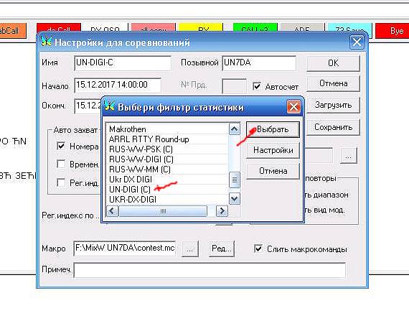
Task: Enable the Времен. checkbox
Action: tap(61, 164)
